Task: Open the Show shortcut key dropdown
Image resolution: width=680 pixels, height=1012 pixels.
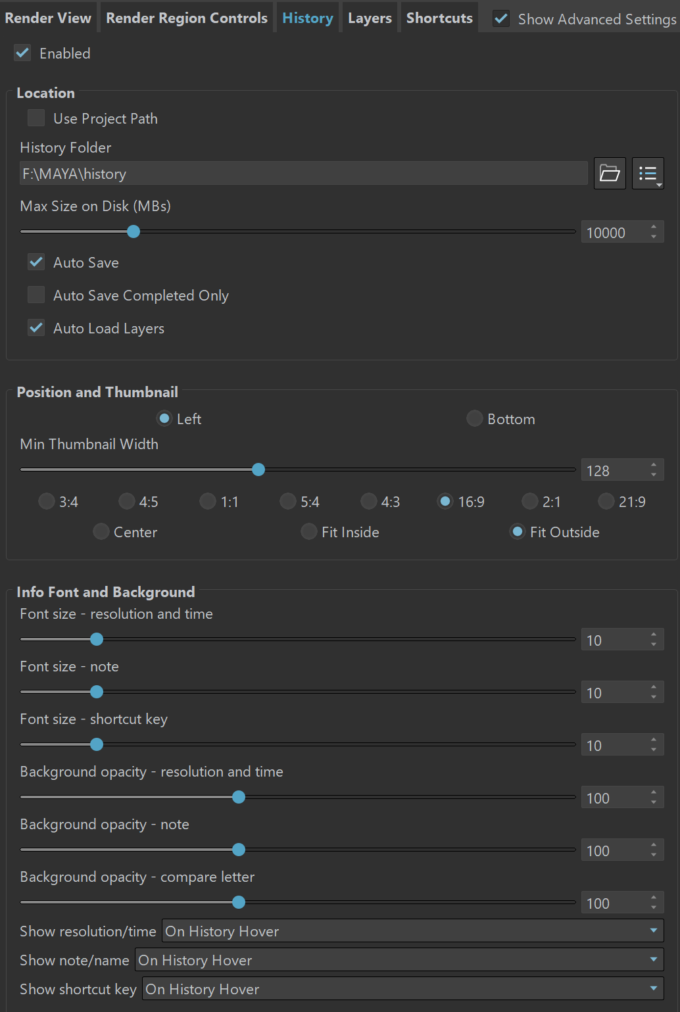Action: click(x=403, y=989)
